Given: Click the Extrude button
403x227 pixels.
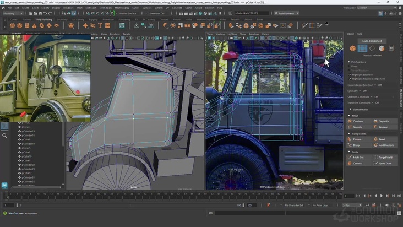Looking at the screenshot, I should [359, 139].
